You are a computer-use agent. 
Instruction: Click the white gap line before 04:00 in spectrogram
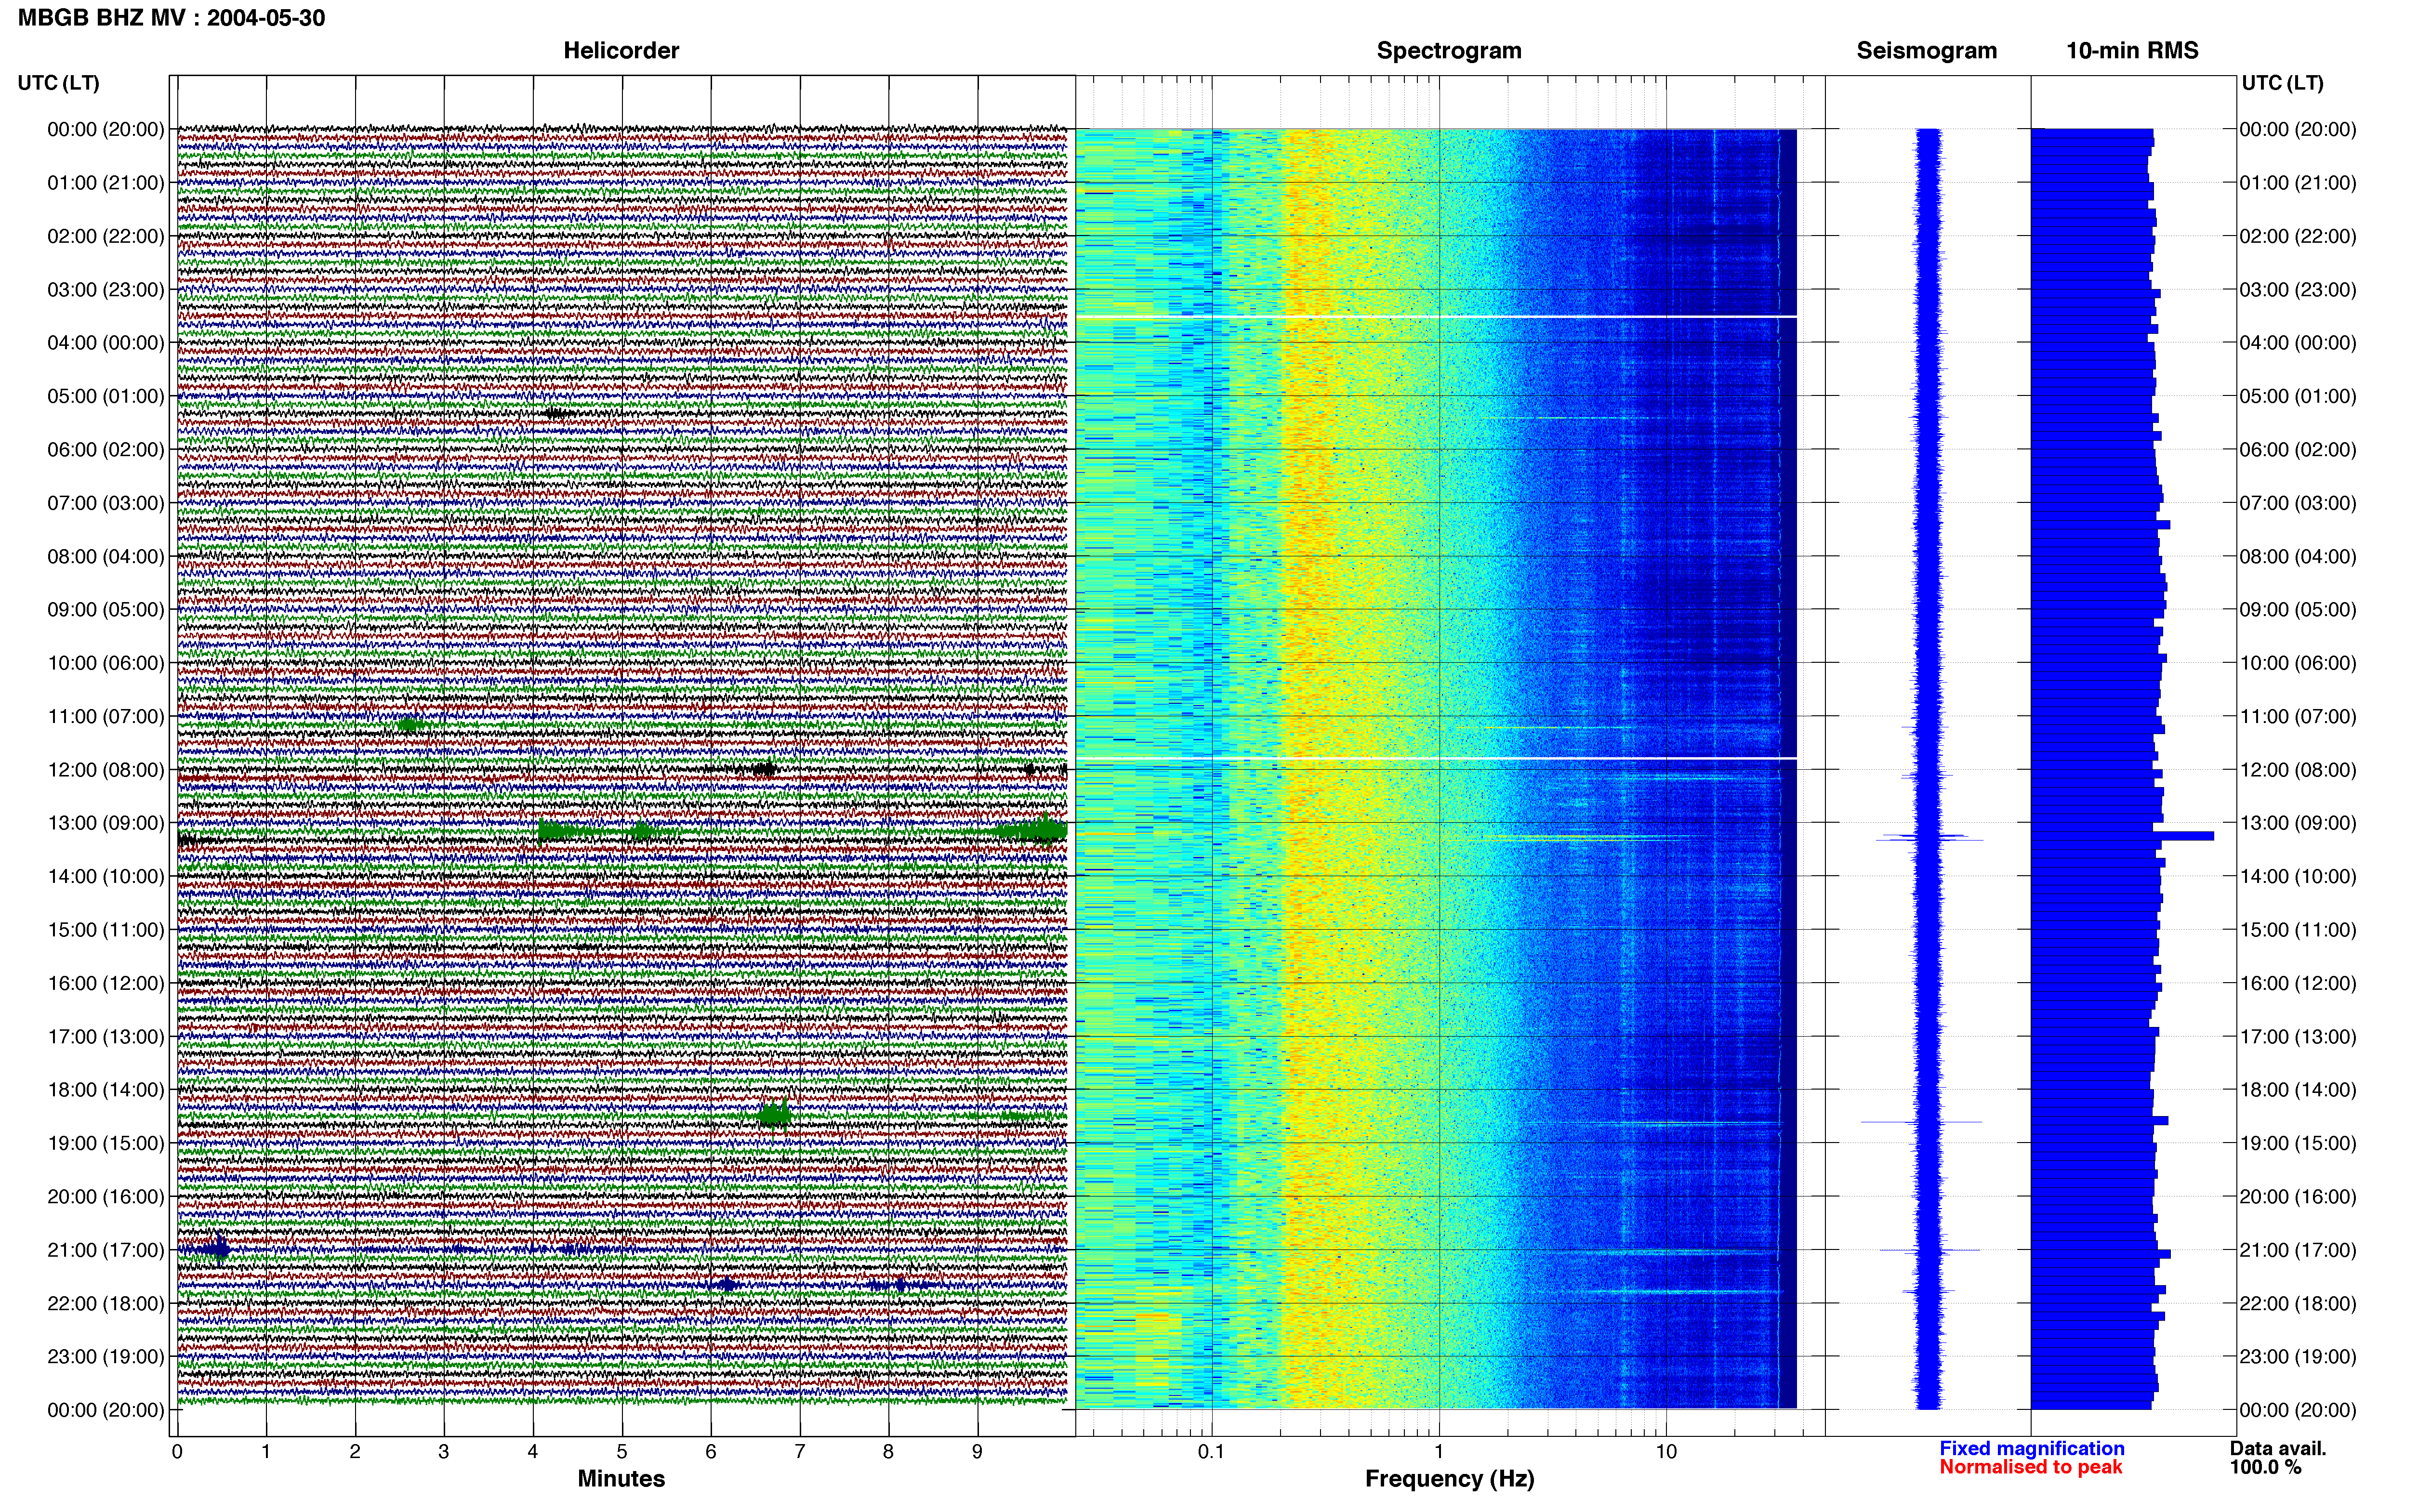click(1436, 317)
